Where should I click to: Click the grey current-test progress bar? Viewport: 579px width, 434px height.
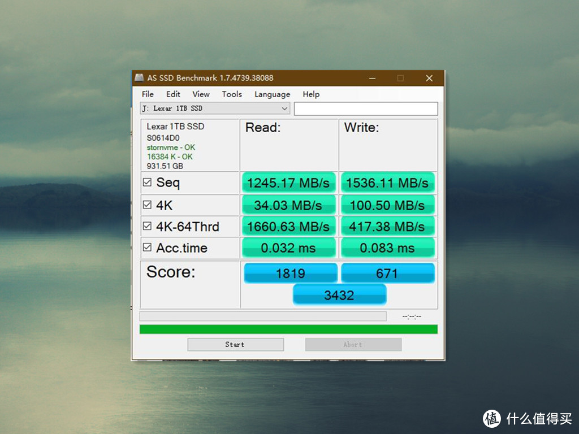(263, 316)
